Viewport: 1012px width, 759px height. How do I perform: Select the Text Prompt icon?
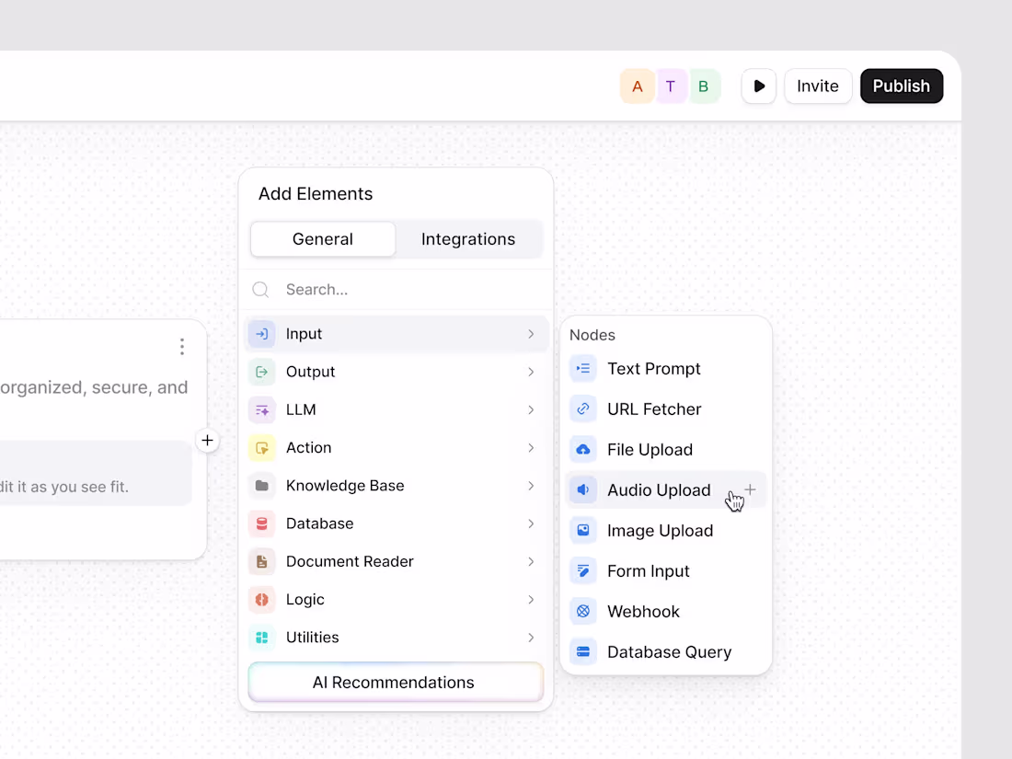pos(582,368)
